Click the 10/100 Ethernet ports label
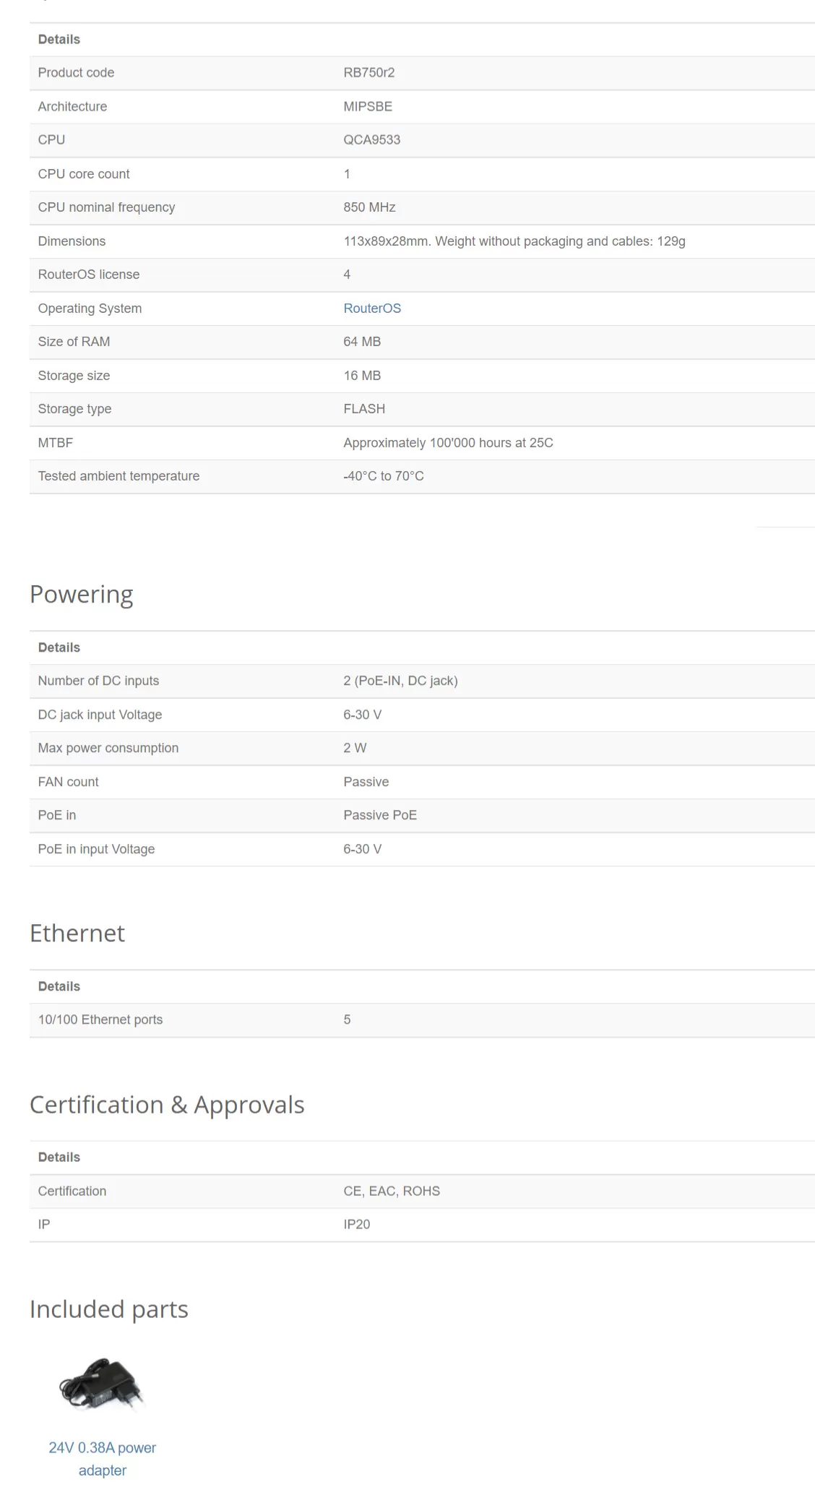 coord(100,1020)
